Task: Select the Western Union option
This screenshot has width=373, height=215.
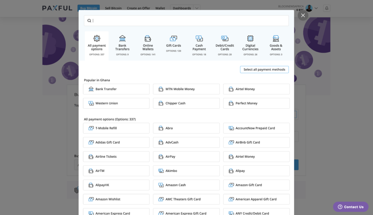Action: [116, 103]
